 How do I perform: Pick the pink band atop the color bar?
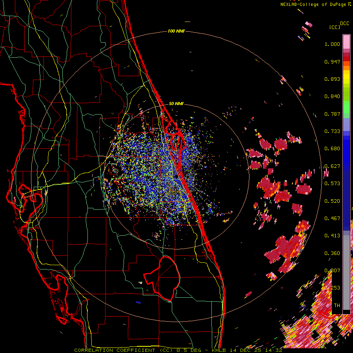pyautogui.click(x=346, y=42)
